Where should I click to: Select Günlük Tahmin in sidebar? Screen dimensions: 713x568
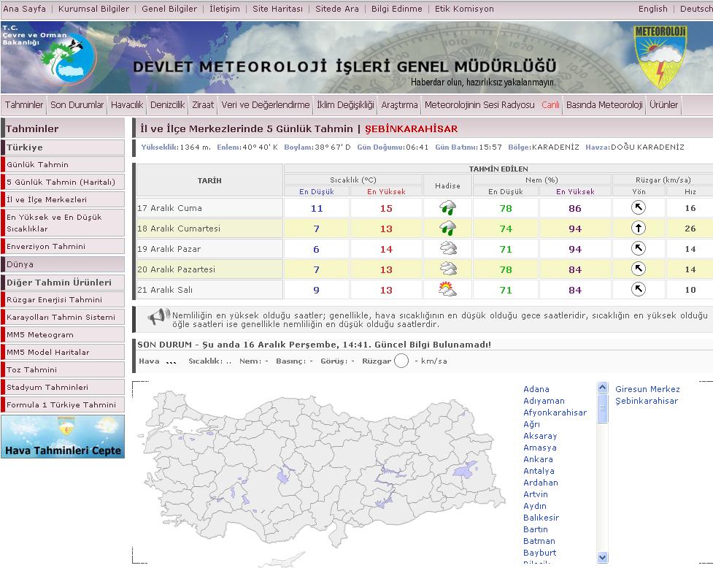tap(63, 164)
